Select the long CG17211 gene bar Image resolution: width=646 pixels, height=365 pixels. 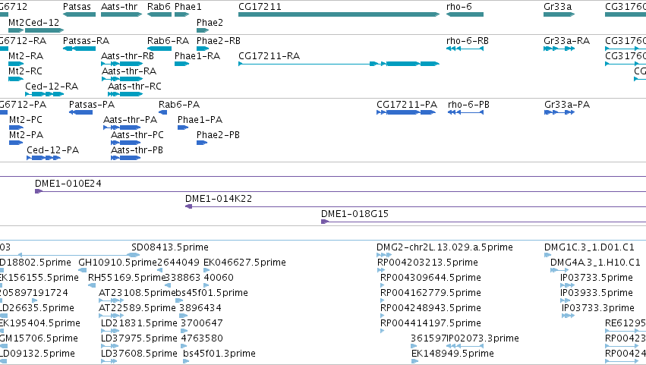[339, 14]
